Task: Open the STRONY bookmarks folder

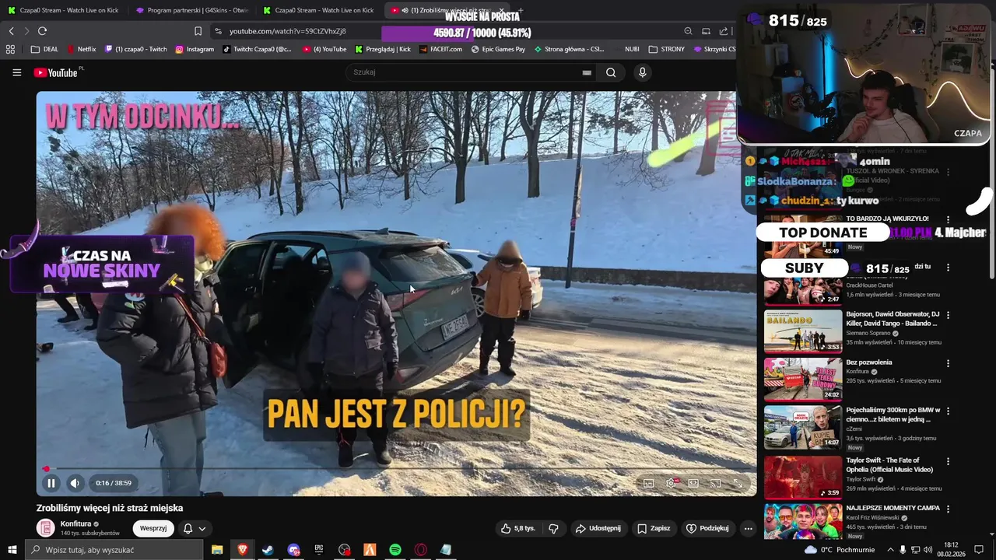Action: 667,49
